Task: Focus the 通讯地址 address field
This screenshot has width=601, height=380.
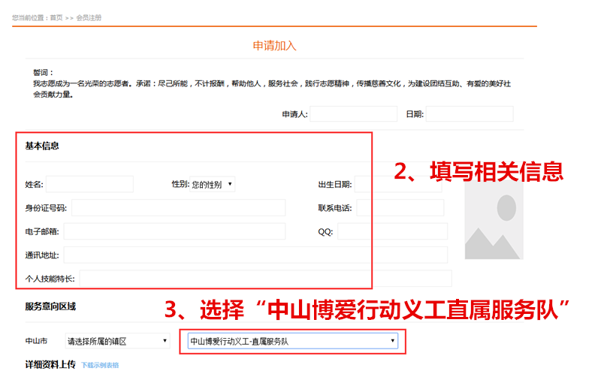Action: pyautogui.click(x=255, y=255)
